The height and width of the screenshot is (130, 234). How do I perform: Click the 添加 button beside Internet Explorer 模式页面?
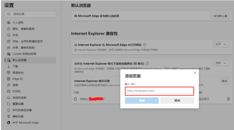pos(224,81)
